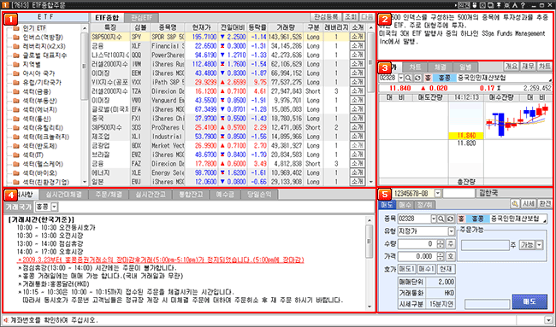Viewport: 556px width, 327px height.
Task: Click the pin icon in the title bar
Action: click(499, 5)
